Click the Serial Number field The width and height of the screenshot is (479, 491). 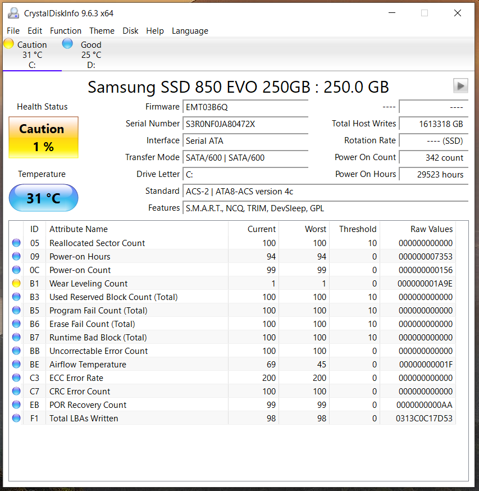tap(245, 124)
